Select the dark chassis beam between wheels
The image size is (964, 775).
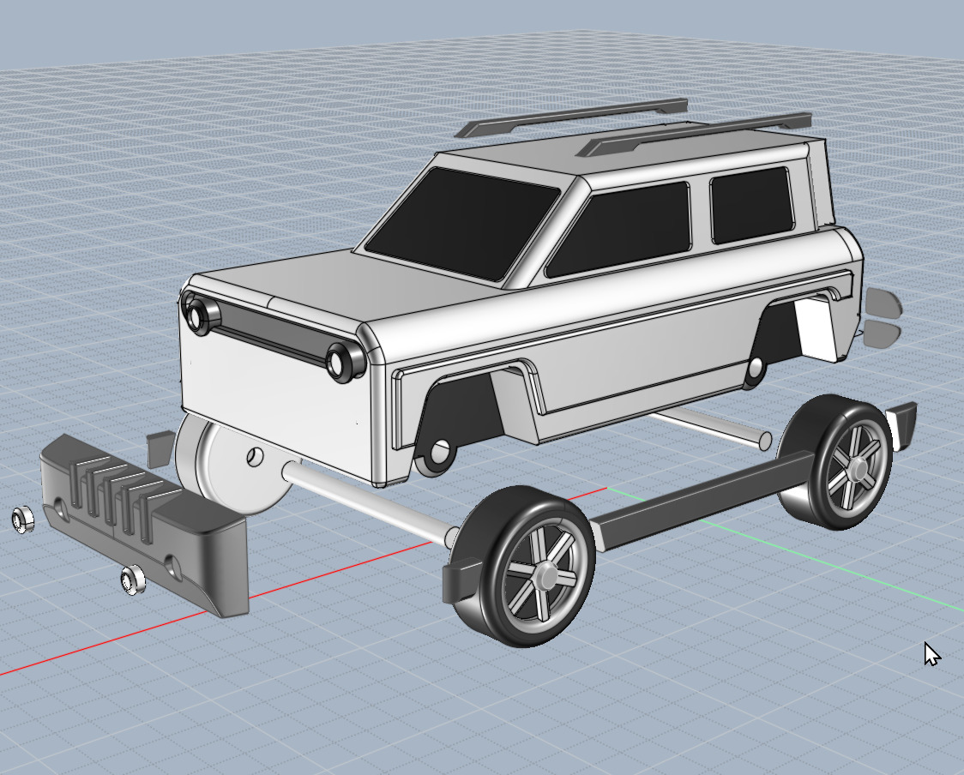[x=701, y=499]
